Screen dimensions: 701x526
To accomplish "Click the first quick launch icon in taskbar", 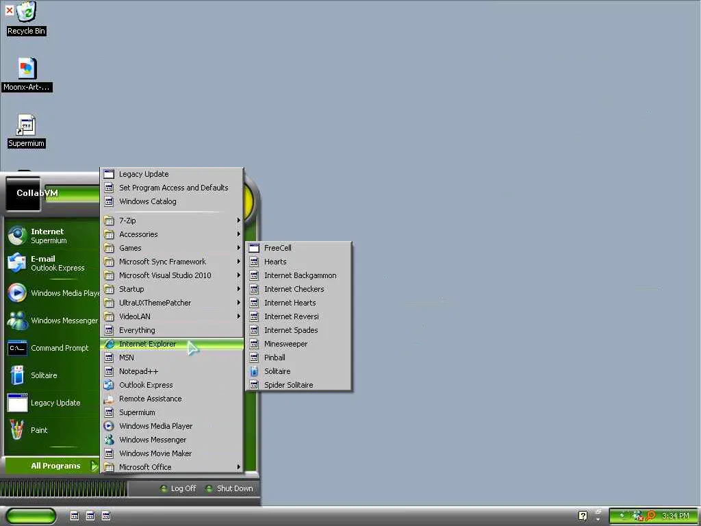I will tap(75, 516).
